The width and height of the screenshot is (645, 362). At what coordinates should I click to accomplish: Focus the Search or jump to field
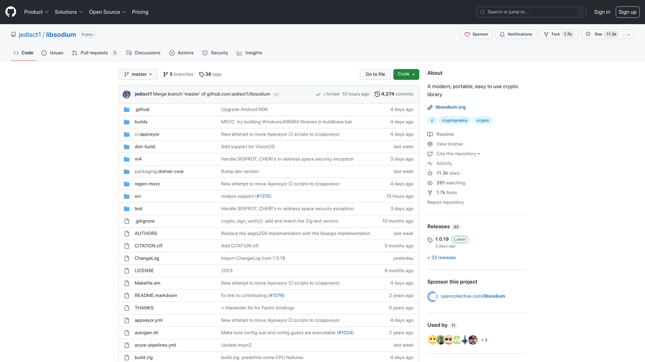click(531, 12)
